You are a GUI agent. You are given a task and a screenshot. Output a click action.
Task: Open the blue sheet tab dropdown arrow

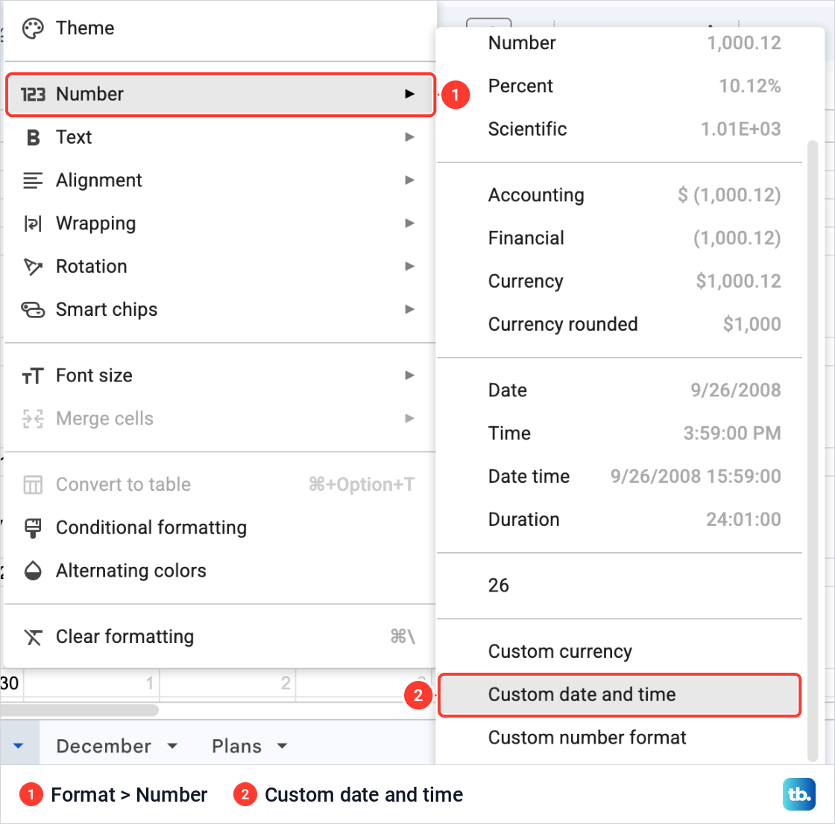pyautogui.click(x=19, y=747)
